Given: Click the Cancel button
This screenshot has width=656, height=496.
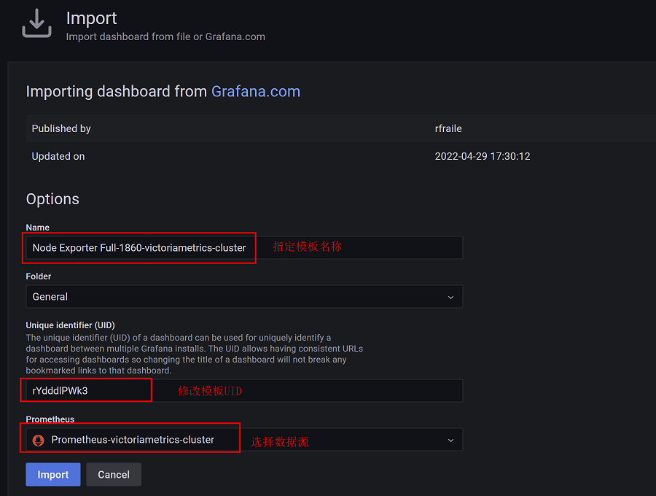Looking at the screenshot, I should pos(114,474).
